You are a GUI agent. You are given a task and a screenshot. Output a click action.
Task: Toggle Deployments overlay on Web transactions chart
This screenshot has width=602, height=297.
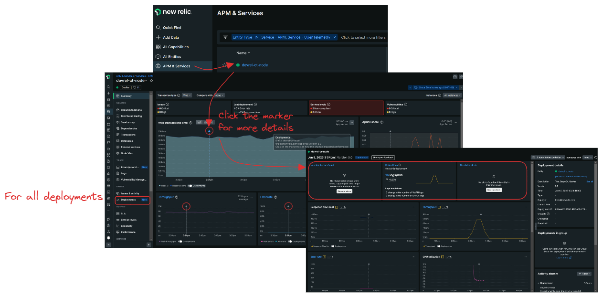pos(190,186)
